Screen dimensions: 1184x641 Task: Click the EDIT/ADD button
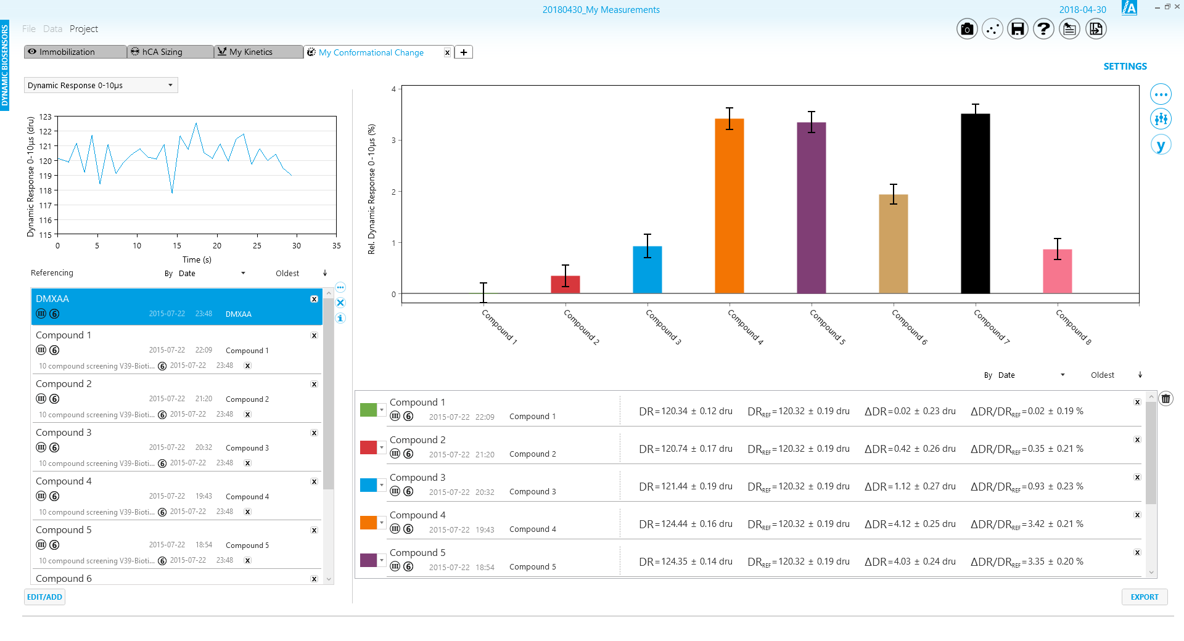coord(44,597)
